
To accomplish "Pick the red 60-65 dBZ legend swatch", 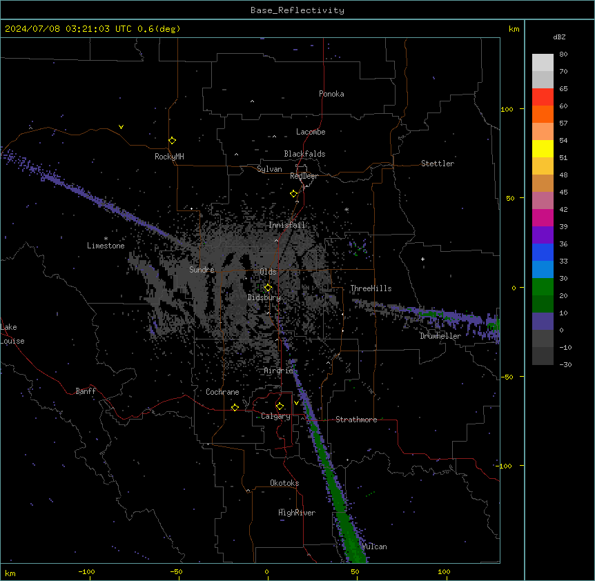I will [x=543, y=97].
